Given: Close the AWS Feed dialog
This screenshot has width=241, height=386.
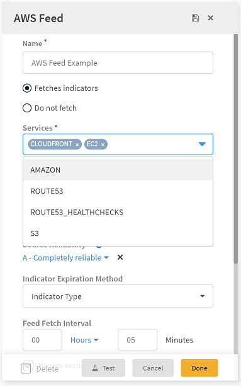Looking at the screenshot, I should 211,18.
